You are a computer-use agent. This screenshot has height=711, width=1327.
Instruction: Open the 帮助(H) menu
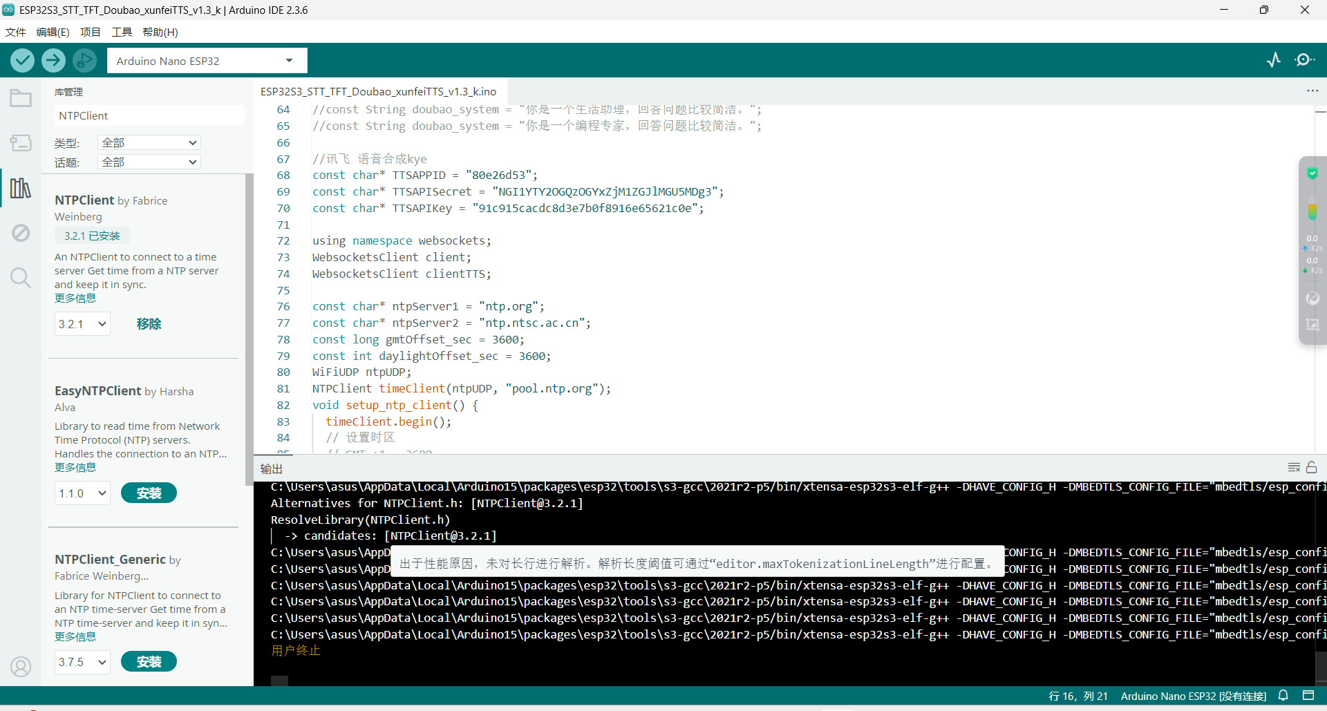click(160, 32)
